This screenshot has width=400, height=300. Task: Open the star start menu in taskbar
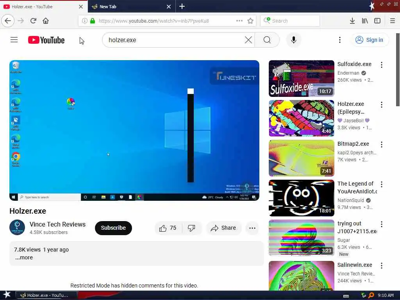6,295
